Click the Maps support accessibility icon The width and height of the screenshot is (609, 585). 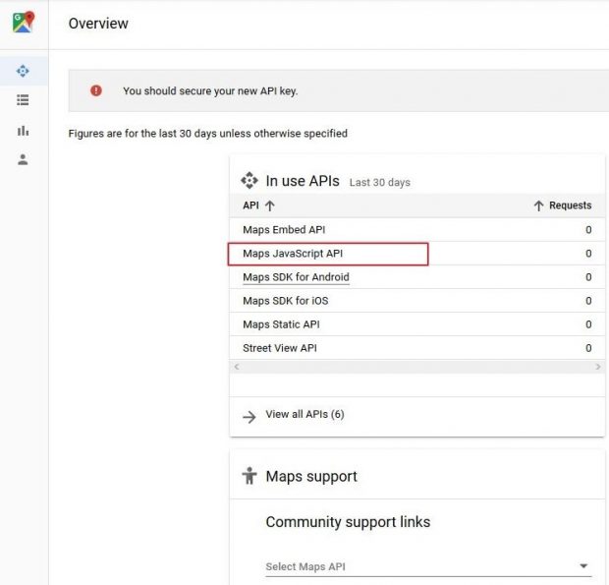[249, 476]
